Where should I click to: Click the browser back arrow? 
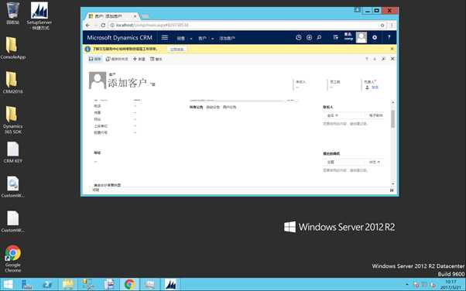pos(87,26)
